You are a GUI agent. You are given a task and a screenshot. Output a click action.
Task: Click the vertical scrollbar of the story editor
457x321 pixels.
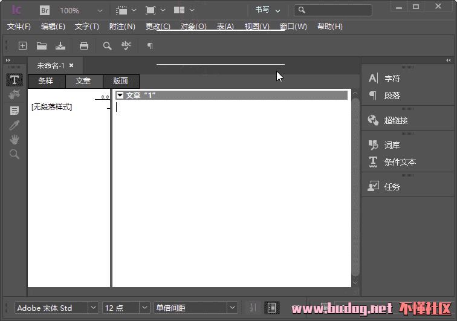(355, 181)
